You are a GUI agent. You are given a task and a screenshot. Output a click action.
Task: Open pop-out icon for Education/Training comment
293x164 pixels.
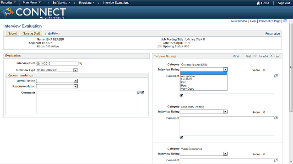[276, 118]
